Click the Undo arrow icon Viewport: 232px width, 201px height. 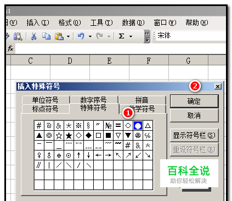[x=81, y=36]
